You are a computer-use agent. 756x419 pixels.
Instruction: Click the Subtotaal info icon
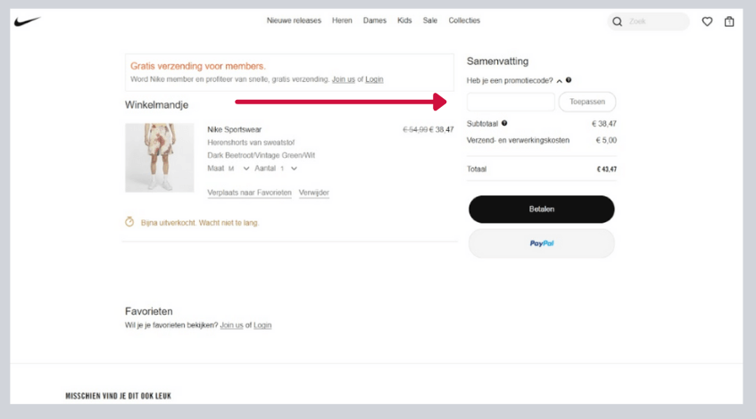pos(504,123)
